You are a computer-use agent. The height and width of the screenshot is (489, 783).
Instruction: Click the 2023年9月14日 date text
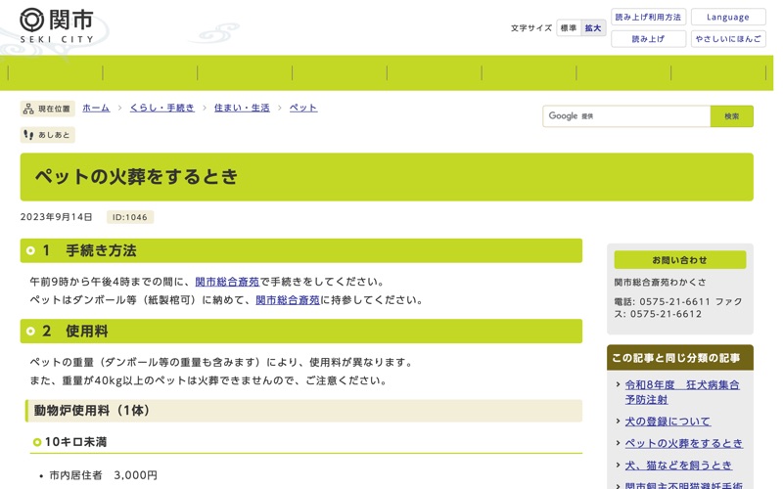(57, 217)
